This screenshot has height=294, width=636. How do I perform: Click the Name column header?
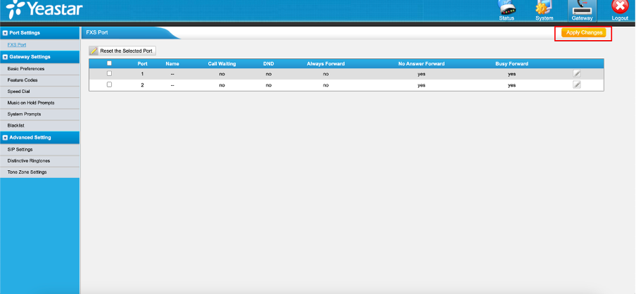pyautogui.click(x=172, y=64)
